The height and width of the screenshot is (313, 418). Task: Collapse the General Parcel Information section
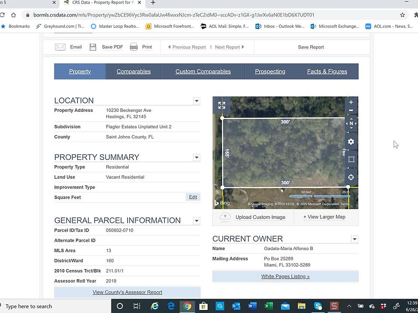tap(196, 221)
